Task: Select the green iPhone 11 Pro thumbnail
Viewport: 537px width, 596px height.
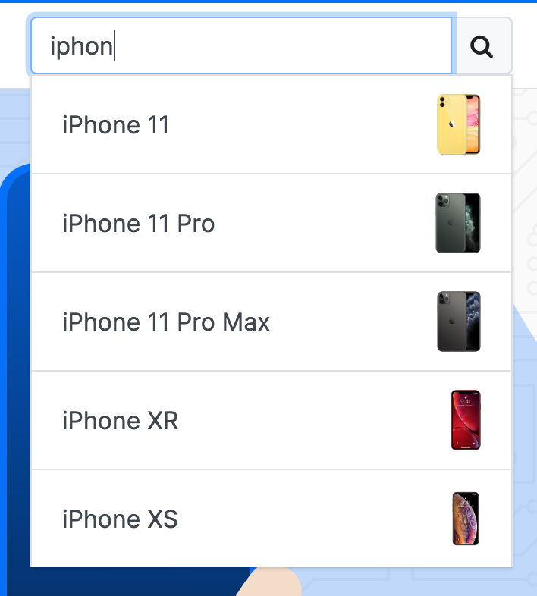Action: (x=458, y=223)
